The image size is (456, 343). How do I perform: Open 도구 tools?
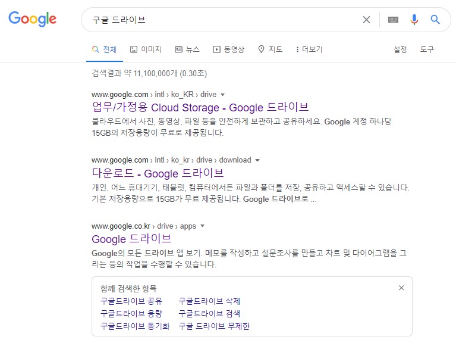click(x=427, y=49)
